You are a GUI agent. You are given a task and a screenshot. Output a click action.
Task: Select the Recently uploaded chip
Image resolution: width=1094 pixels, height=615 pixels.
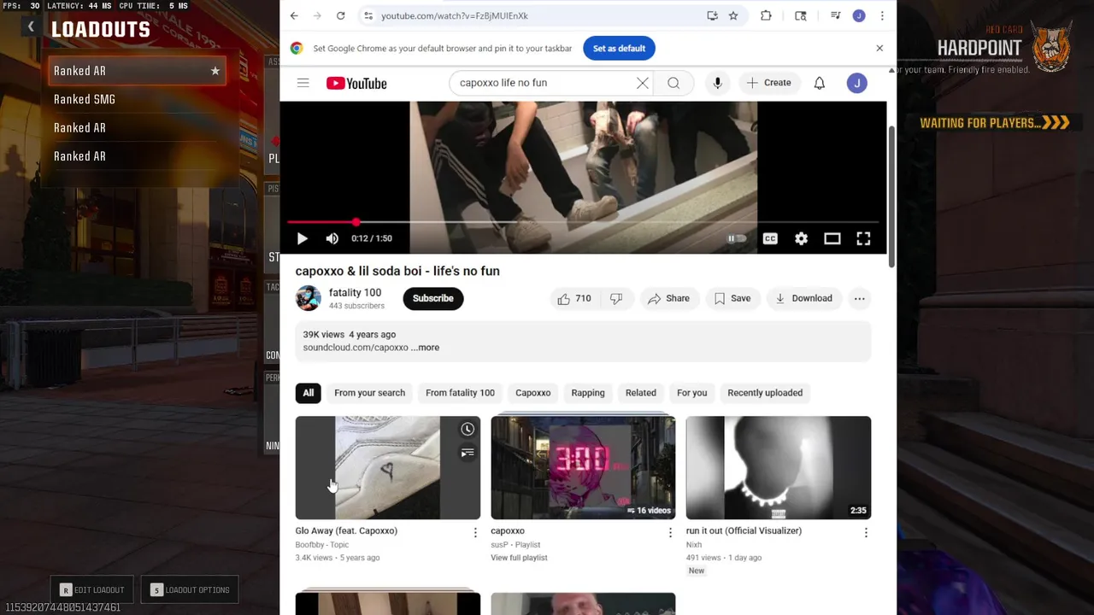(x=765, y=393)
